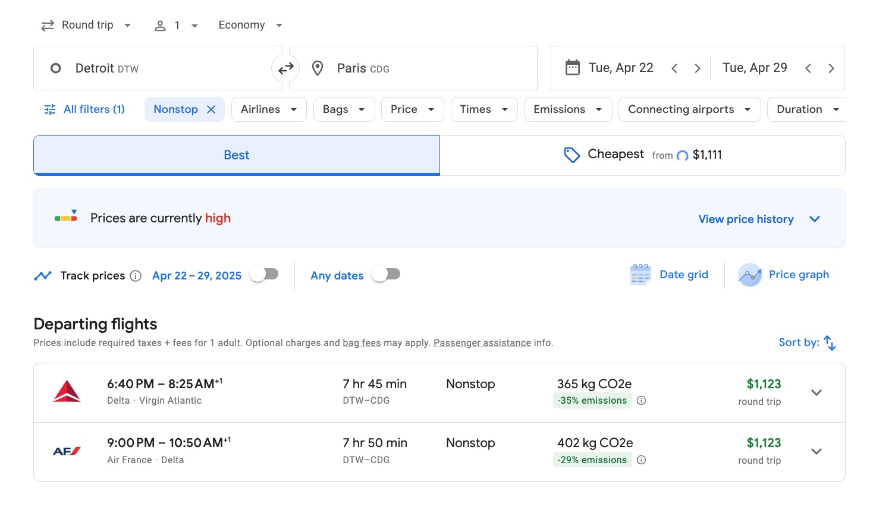Viewport: 873px width, 522px height.
Task: Enable the Track prices toggle
Action: (x=264, y=273)
